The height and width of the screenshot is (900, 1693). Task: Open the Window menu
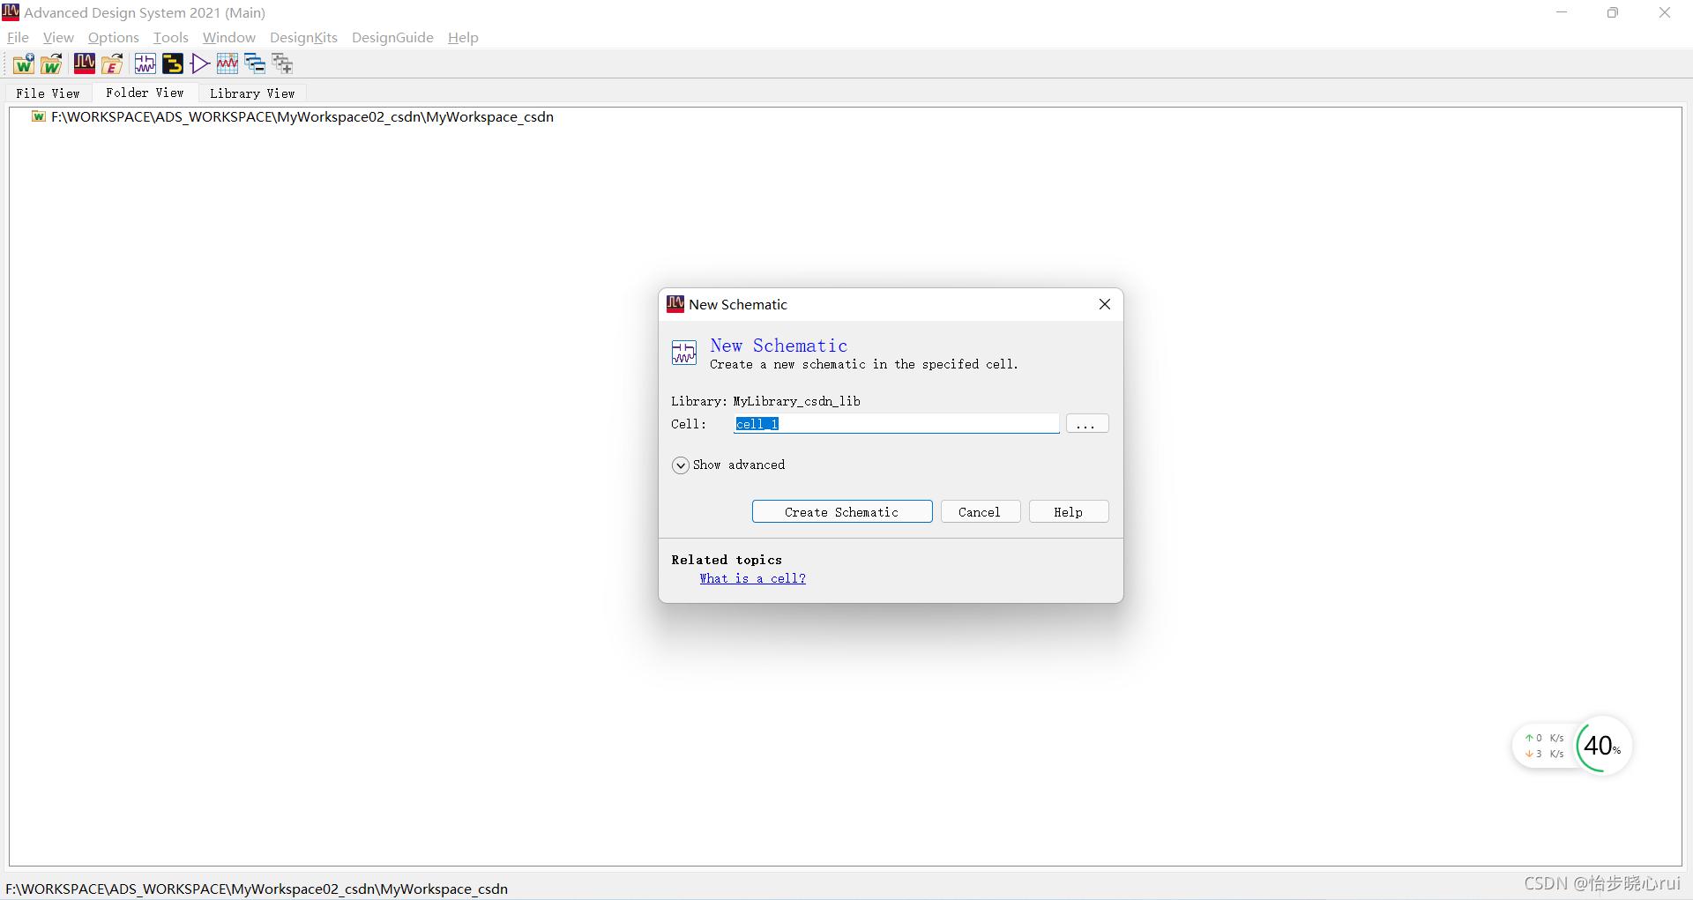click(229, 37)
